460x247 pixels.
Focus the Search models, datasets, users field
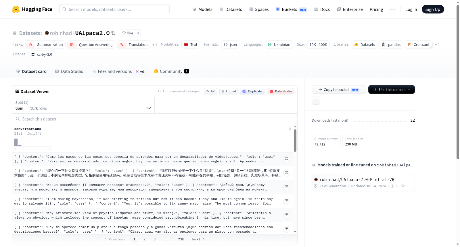(114, 9)
